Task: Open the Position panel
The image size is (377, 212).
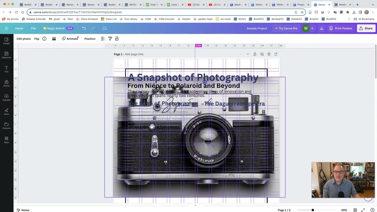Action: (90, 39)
